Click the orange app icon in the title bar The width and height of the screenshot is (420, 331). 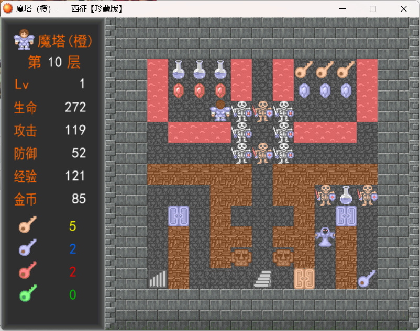coord(7,8)
